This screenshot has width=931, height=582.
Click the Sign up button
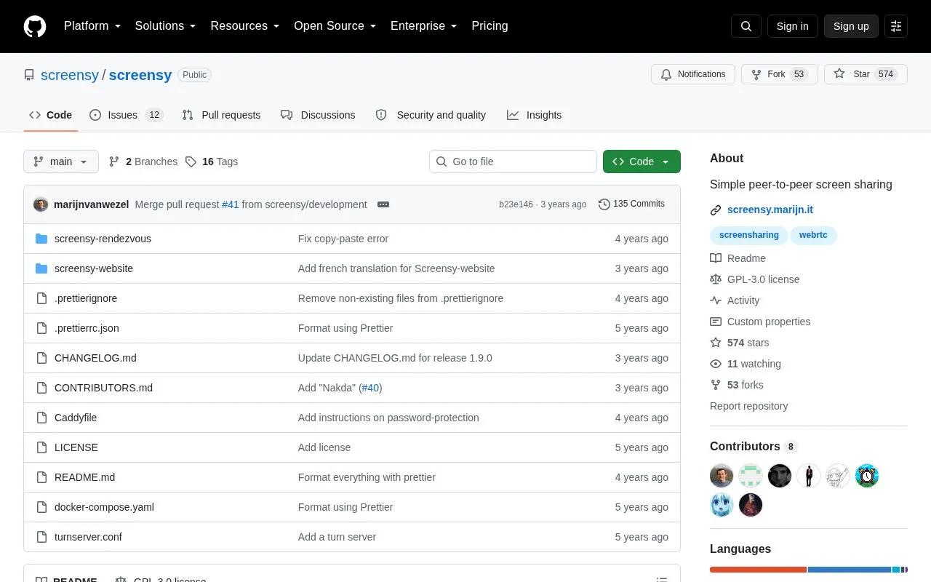pos(851,26)
